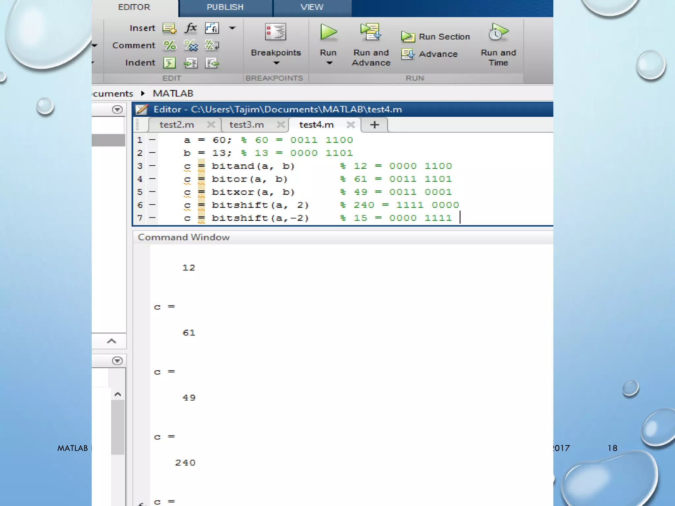Select the test4.m editor tab
675x506 pixels.
(x=316, y=125)
